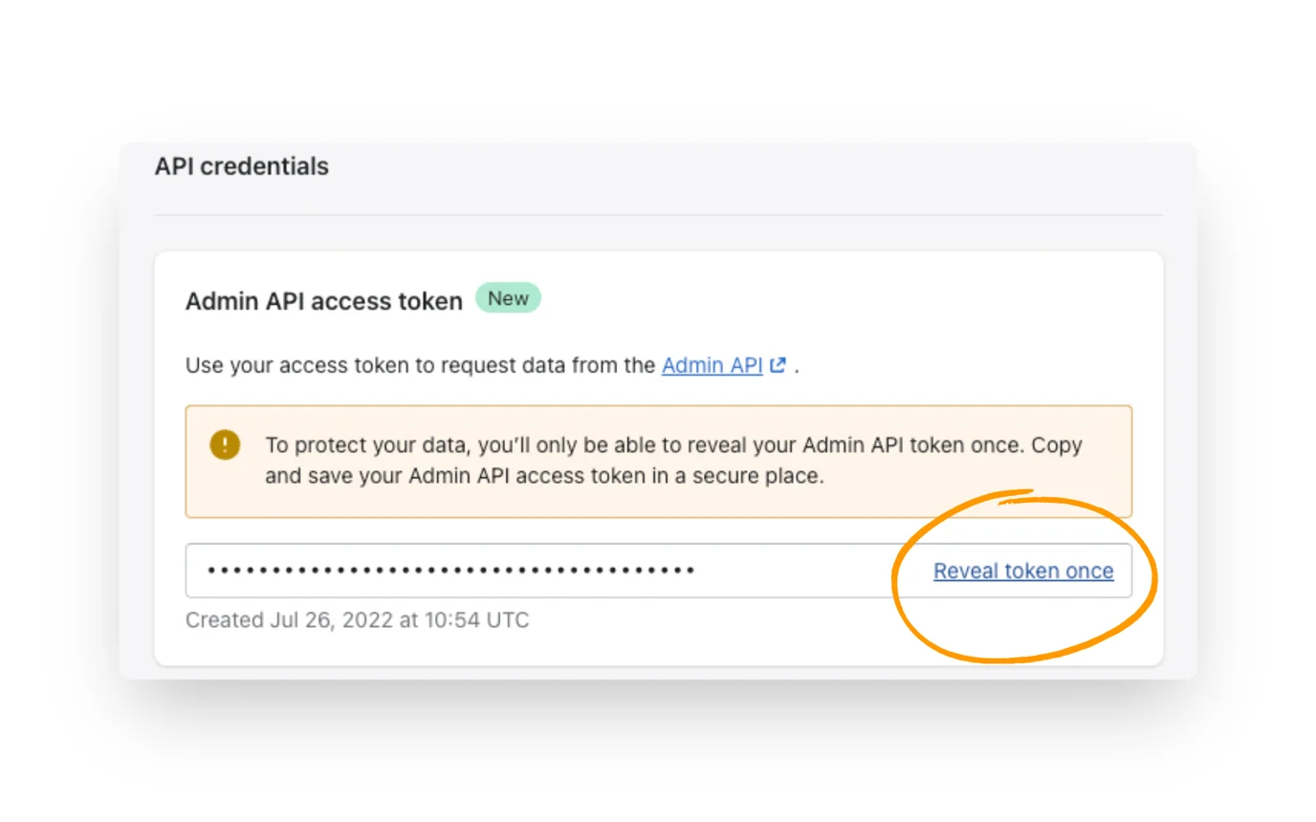Reveal the hidden Admin API access token
Viewport: 1316px width, 822px height.
pyautogui.click(x=1022, y=571)
